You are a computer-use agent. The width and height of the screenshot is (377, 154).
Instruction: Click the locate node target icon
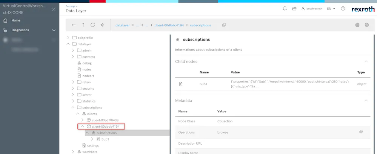coord(102,25)
